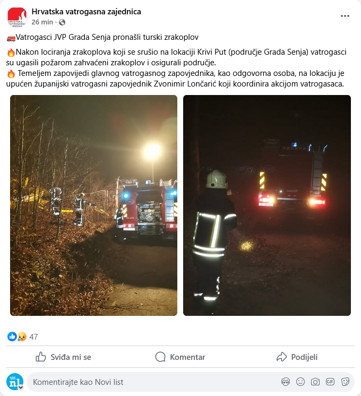Insert an avatar sticker in the comment
The width and height of the screenshot is (361, 396).
[286, 382]
